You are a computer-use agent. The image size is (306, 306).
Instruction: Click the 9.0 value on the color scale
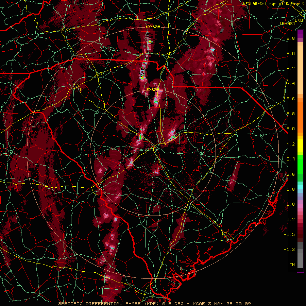tap(291, 53)
